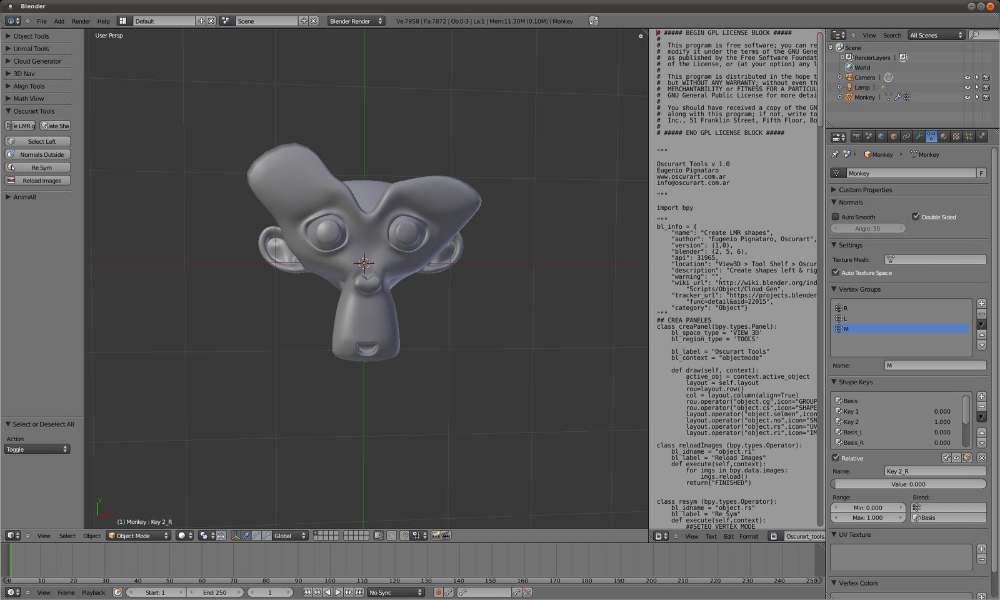Toggle the 3D manipulator axes icon

coord(236,536)
